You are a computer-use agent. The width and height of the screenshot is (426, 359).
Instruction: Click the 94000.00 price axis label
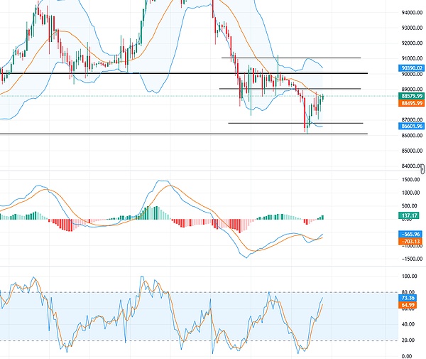pyautogui.click(x=412, y=13)
